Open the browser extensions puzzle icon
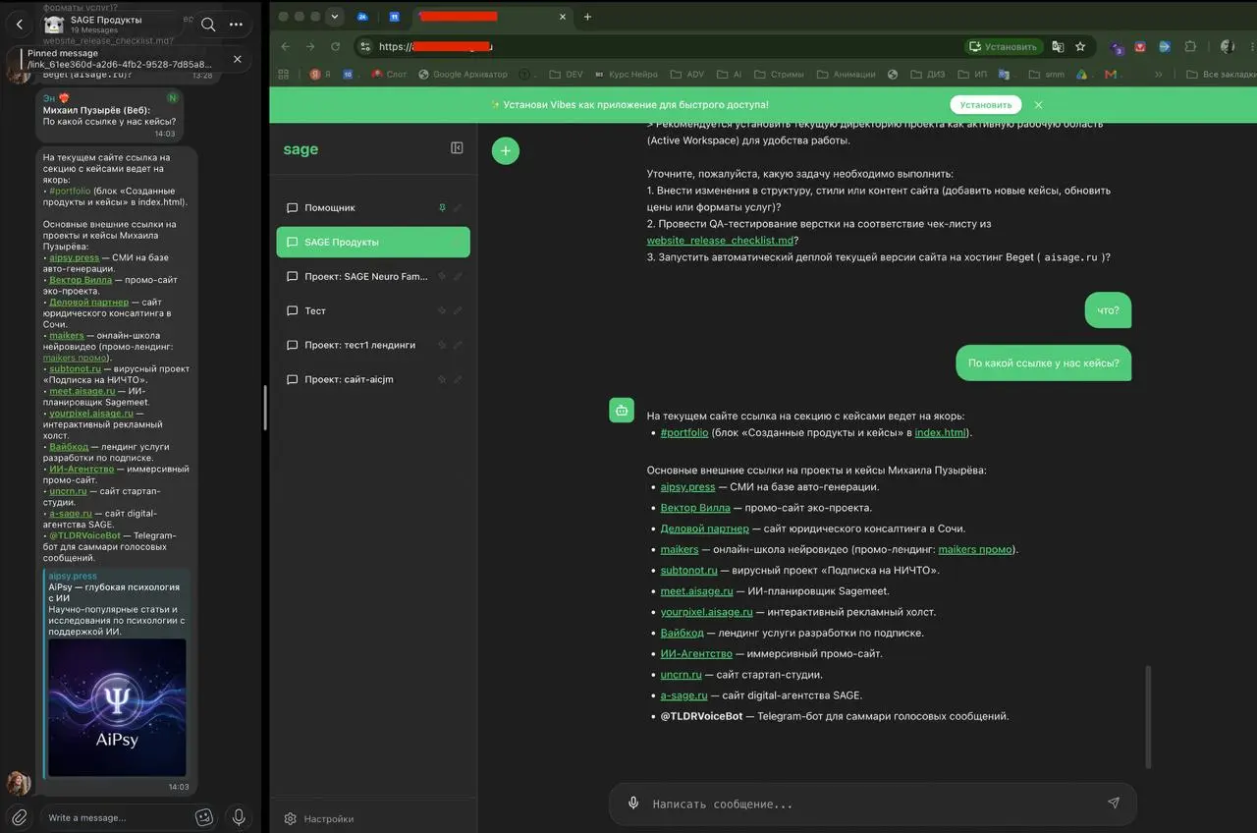 click(x=1190, y=46)
